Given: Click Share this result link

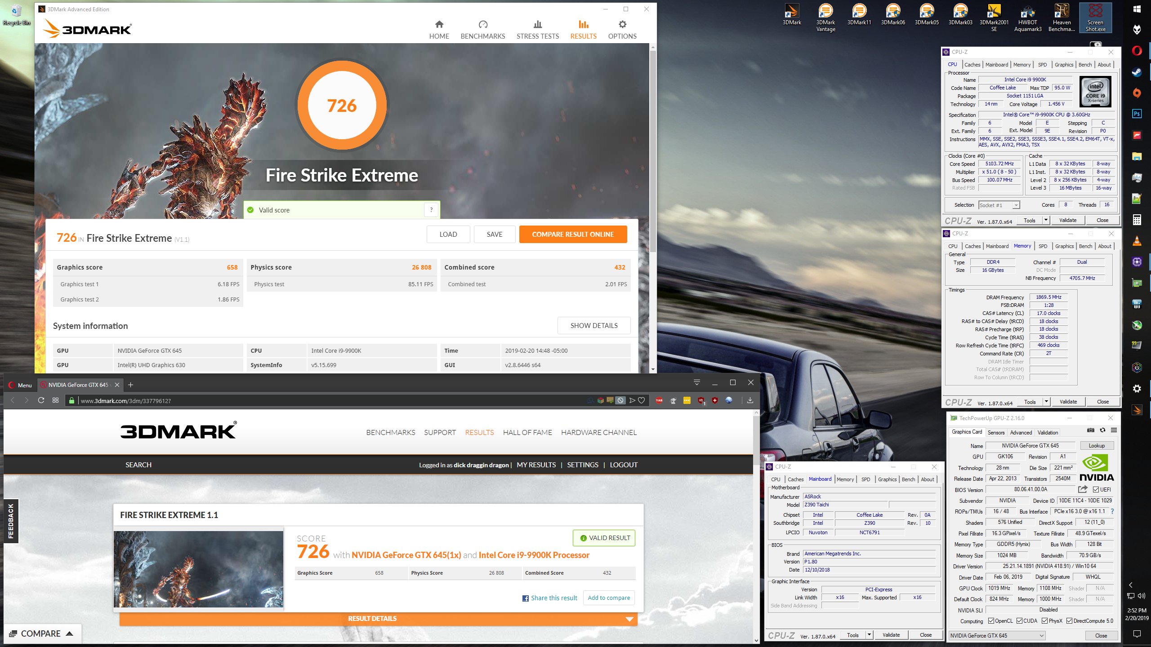Looking at the screenshot, I should point(549,598).
